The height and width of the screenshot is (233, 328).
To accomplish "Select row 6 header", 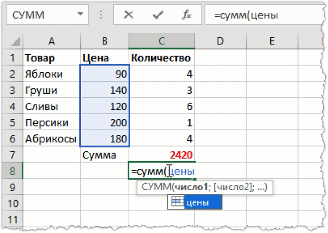I will pyautogui.click(x=12, y=139).
